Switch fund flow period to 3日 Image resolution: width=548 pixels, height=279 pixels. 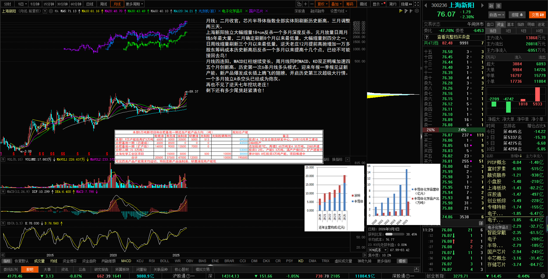pos(508,31)
